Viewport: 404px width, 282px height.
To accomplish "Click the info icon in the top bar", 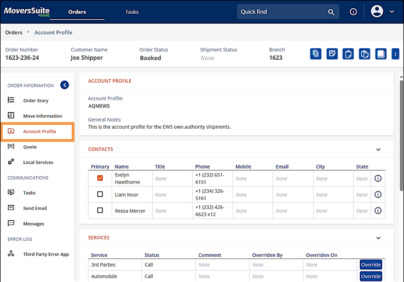I will [354, 11].
